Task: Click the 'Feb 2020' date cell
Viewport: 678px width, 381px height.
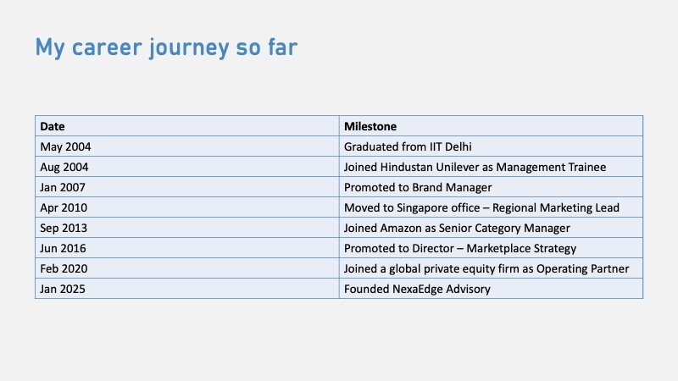Action: [186, 268]
